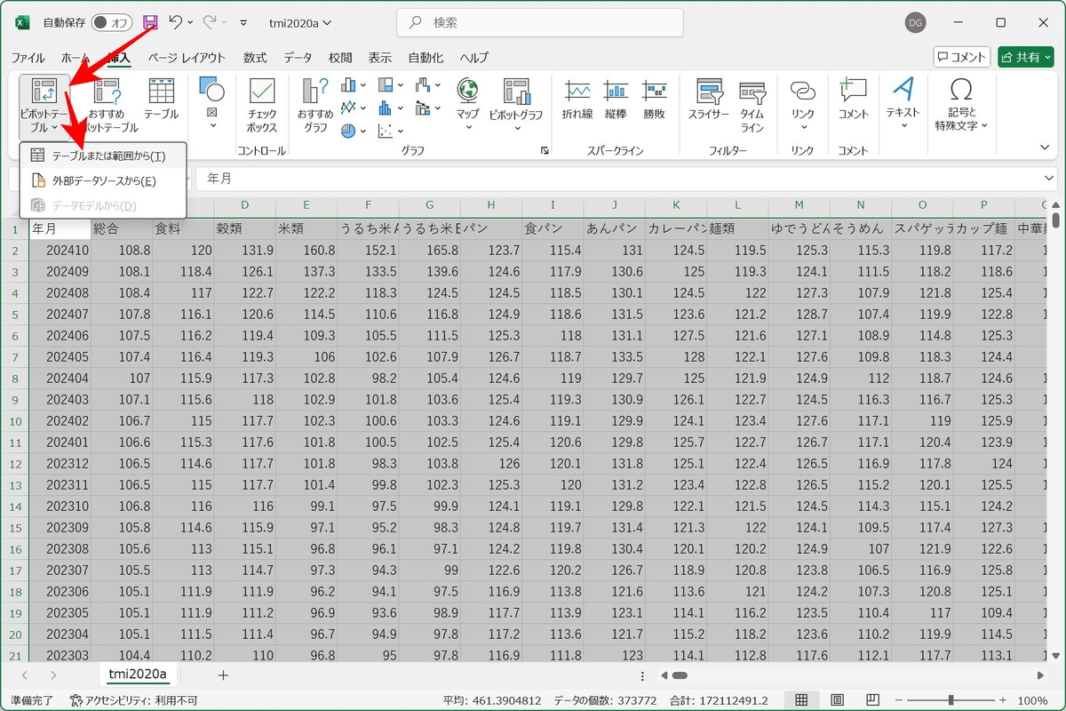
Task: Save the workbook with the disk icon
Action: 150,23
